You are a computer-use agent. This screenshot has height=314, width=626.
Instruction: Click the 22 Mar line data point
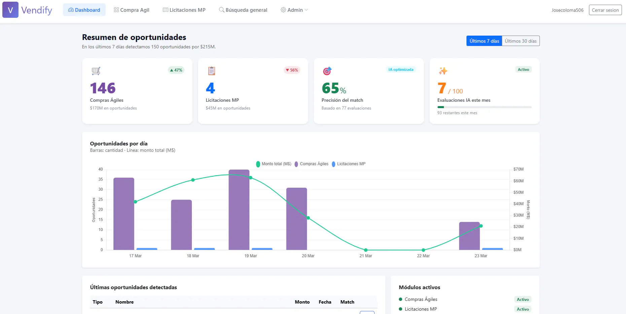point(423,250)
